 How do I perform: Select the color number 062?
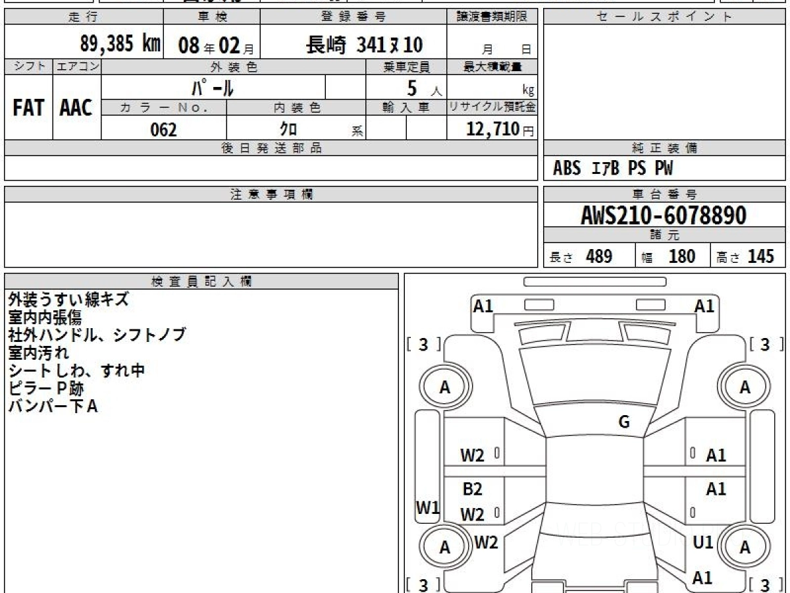click(163, 129)
